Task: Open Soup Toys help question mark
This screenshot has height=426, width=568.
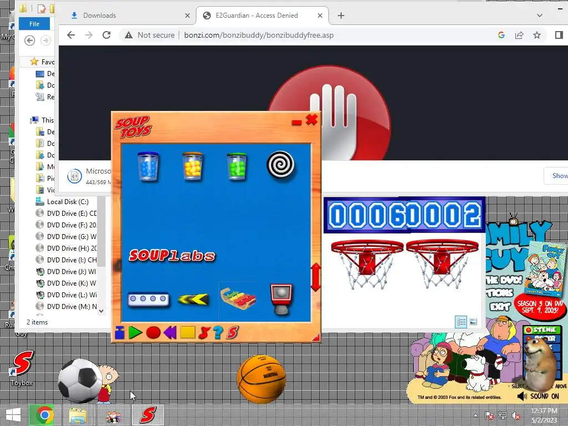Action: pyautogui.click(x=217, y=333)
